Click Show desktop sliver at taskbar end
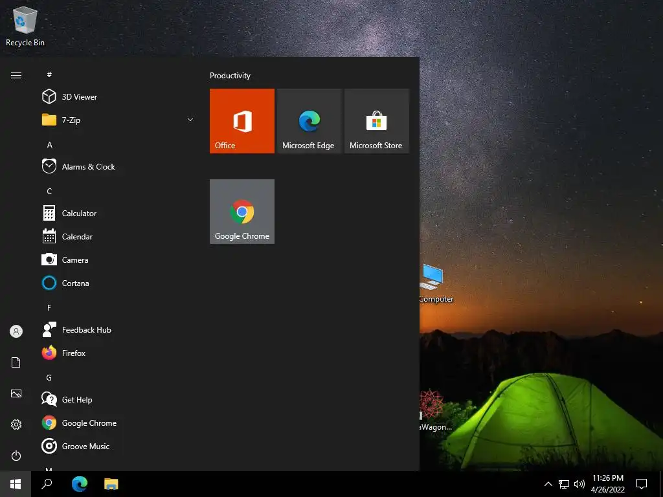Screen dimensions: 663x497 pos(661,484)
